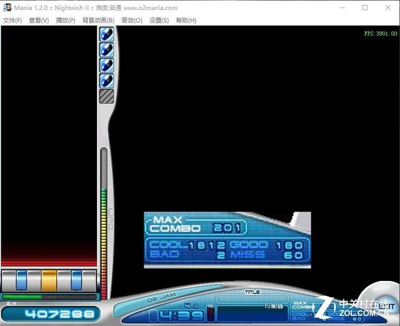
Task: Open the 播放(P) menu
Action: 66,20
